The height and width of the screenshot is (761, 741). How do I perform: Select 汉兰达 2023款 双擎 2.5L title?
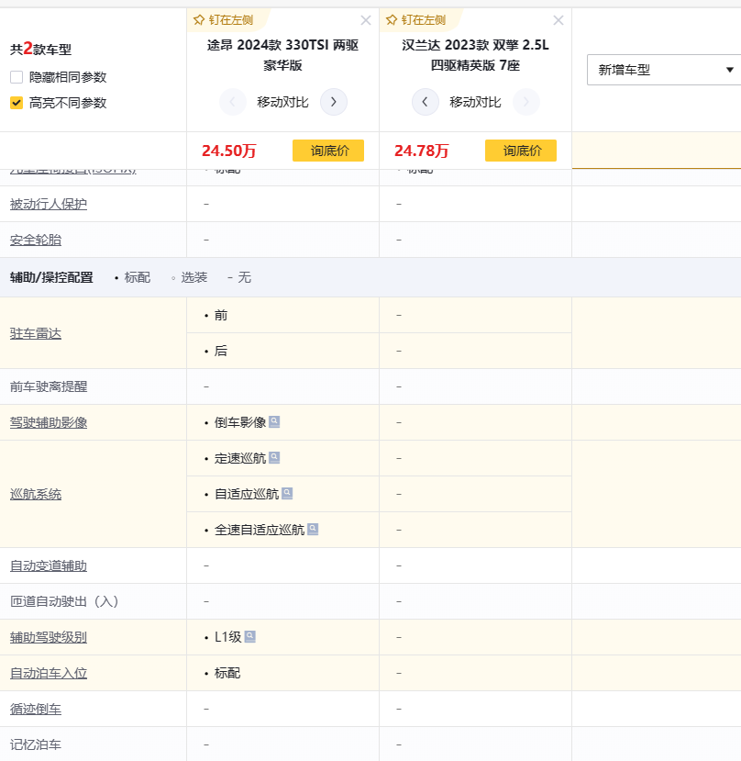(475, 55)
